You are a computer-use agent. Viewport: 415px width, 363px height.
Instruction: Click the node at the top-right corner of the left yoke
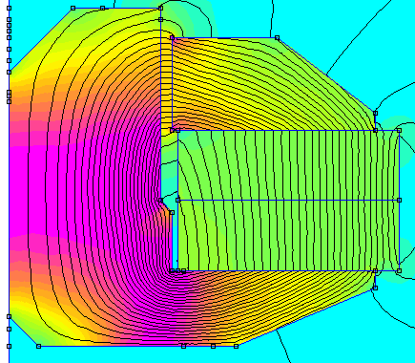click(x=160, y=9)
